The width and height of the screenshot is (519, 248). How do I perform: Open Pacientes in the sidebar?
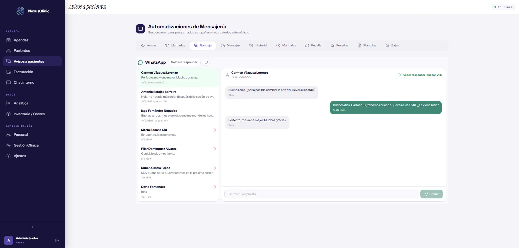[x=32, y=50]
